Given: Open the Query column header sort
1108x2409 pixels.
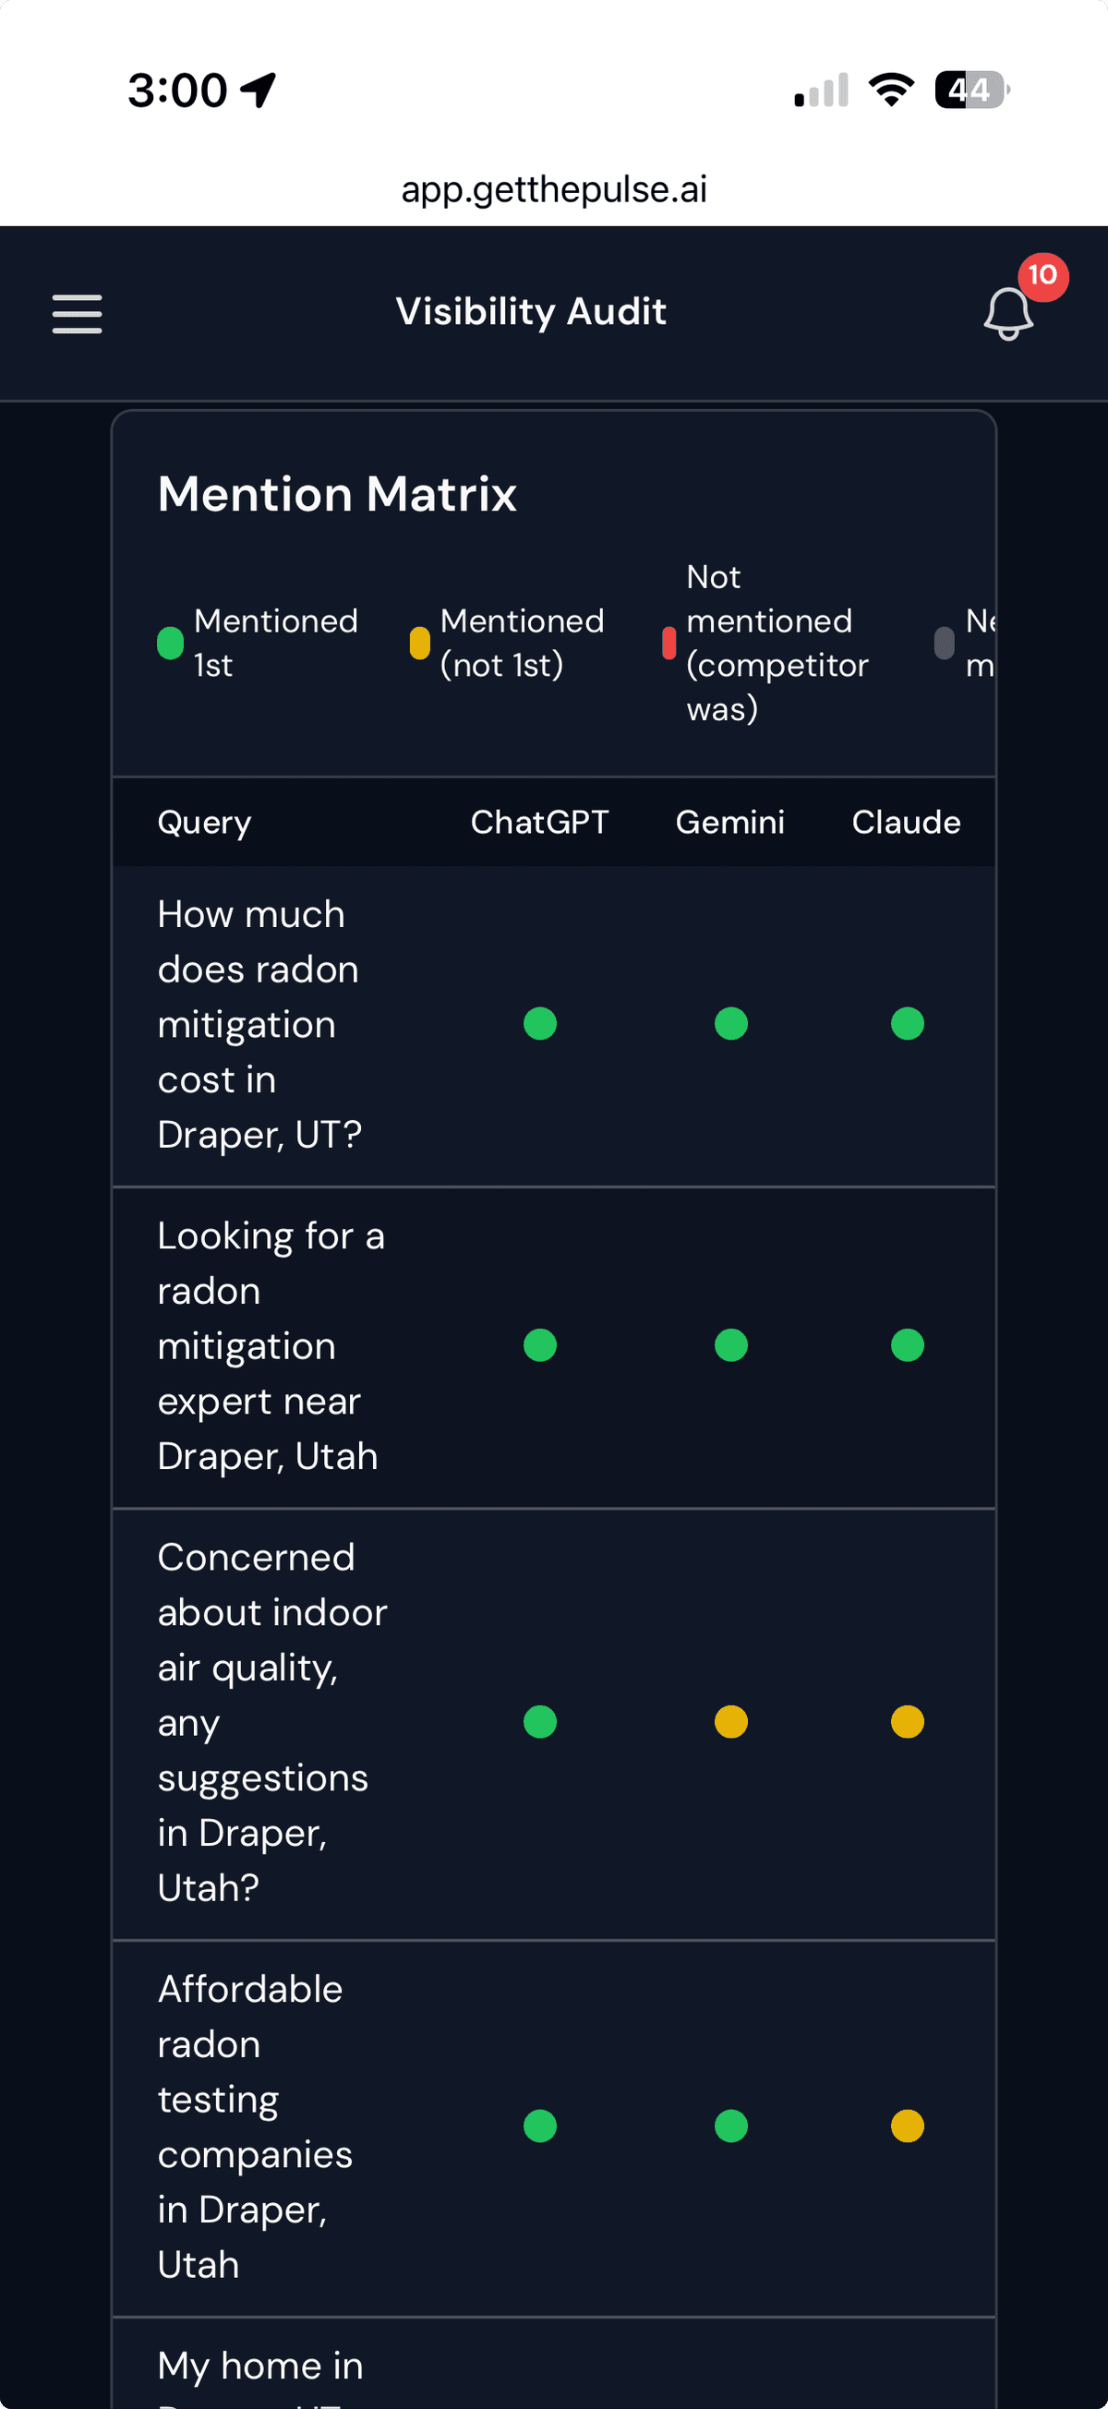Looking at the screenshot, I should coord(205,822).
